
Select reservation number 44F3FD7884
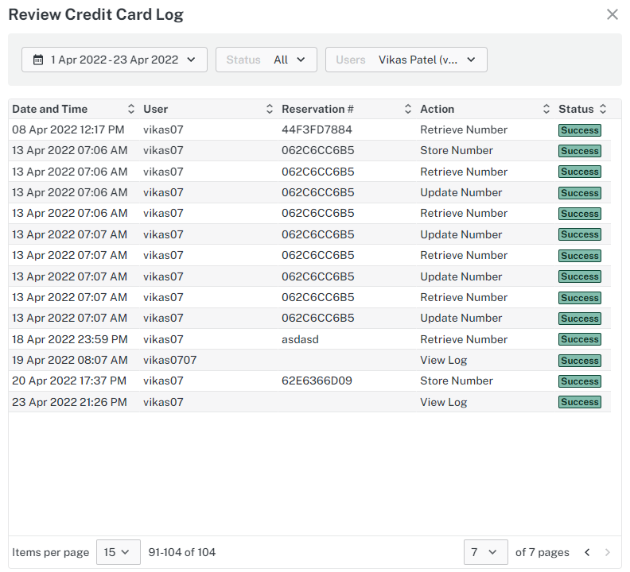(x=317, y=129)
